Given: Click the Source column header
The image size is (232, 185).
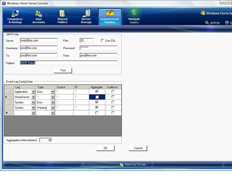Looking at the screenshot, I should [64, 87].
